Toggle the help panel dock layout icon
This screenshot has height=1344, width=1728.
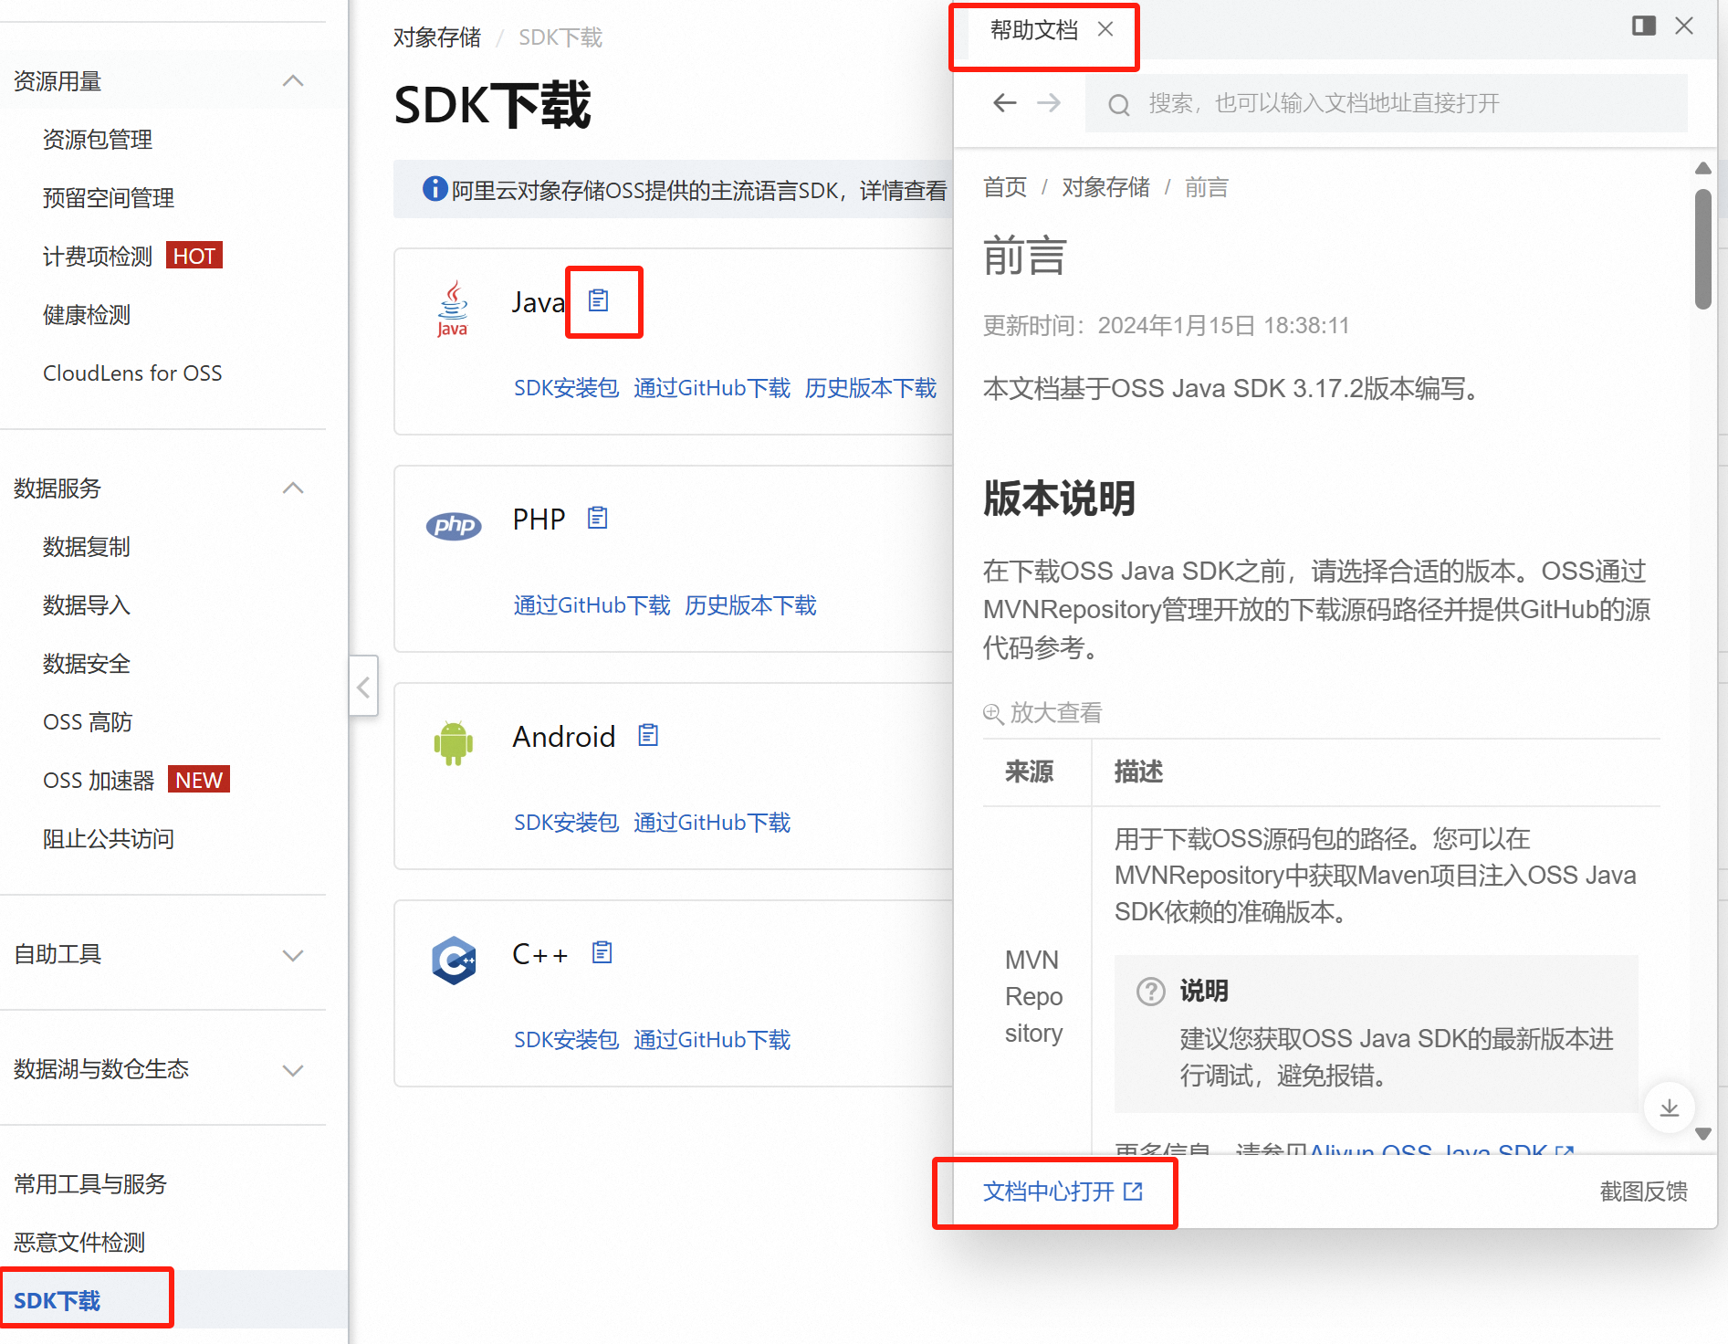click(x=1644, y=26)
